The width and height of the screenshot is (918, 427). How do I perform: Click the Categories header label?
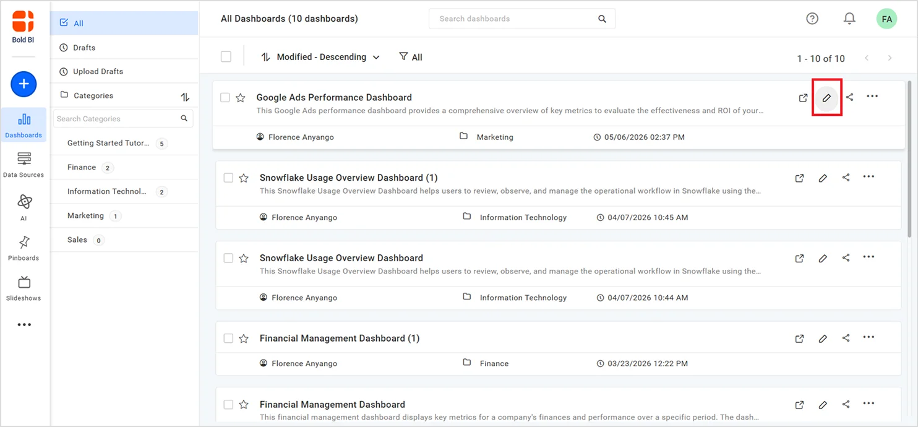[x=93, y=95]
